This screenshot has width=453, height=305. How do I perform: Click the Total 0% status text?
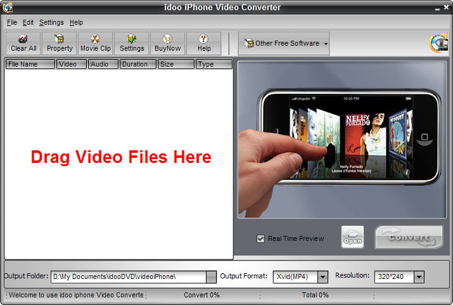coord(315,295)
